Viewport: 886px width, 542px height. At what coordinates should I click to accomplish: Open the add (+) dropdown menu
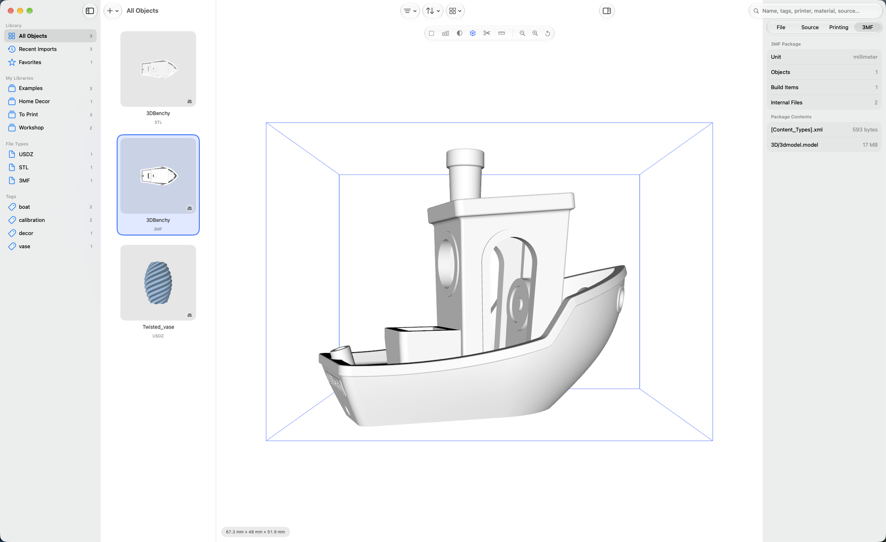click(x=113, y=11)
